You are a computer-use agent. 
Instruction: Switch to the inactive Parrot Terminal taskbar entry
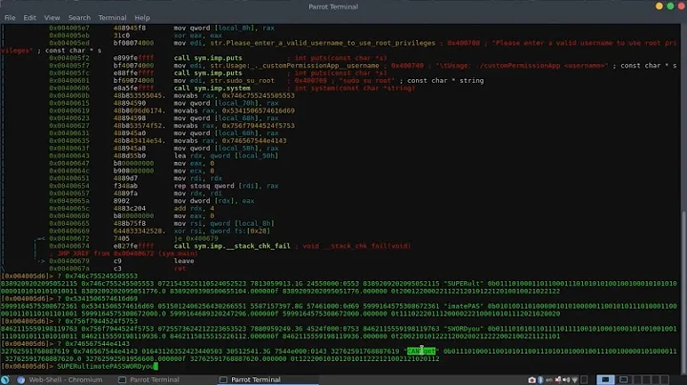pyautogui.click(x=150, y=379)
